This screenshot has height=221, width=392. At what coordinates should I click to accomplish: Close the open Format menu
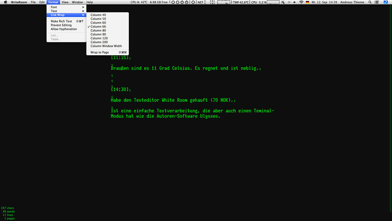53,2
